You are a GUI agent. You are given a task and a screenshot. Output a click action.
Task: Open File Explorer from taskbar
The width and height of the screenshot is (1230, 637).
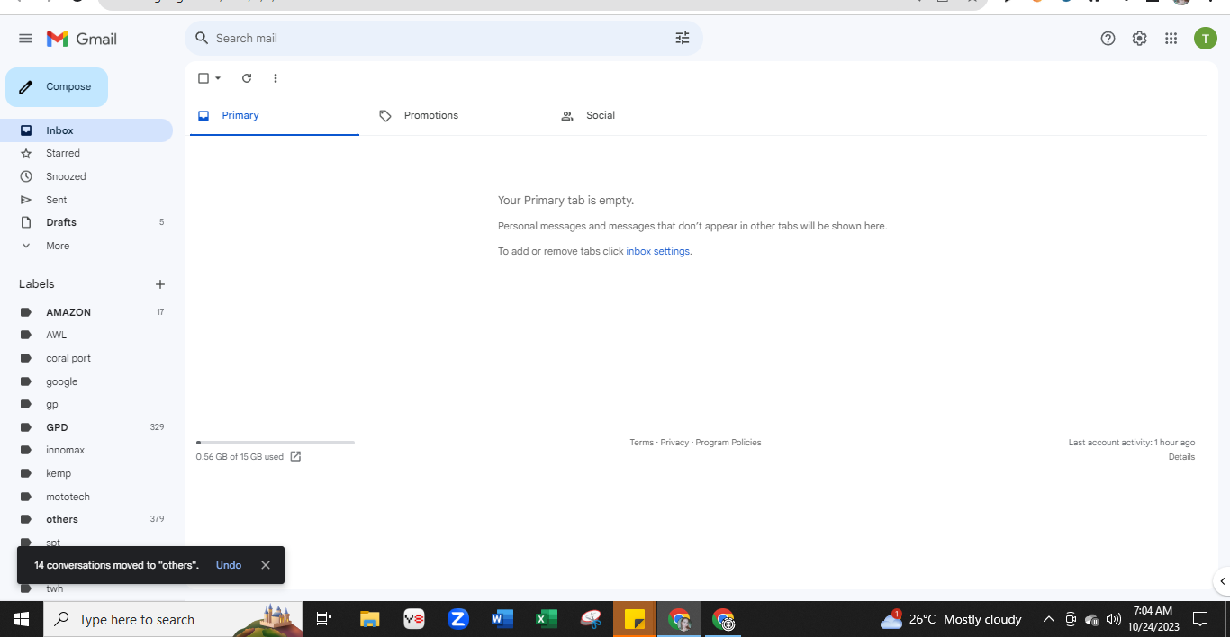[x=370, y=619]
